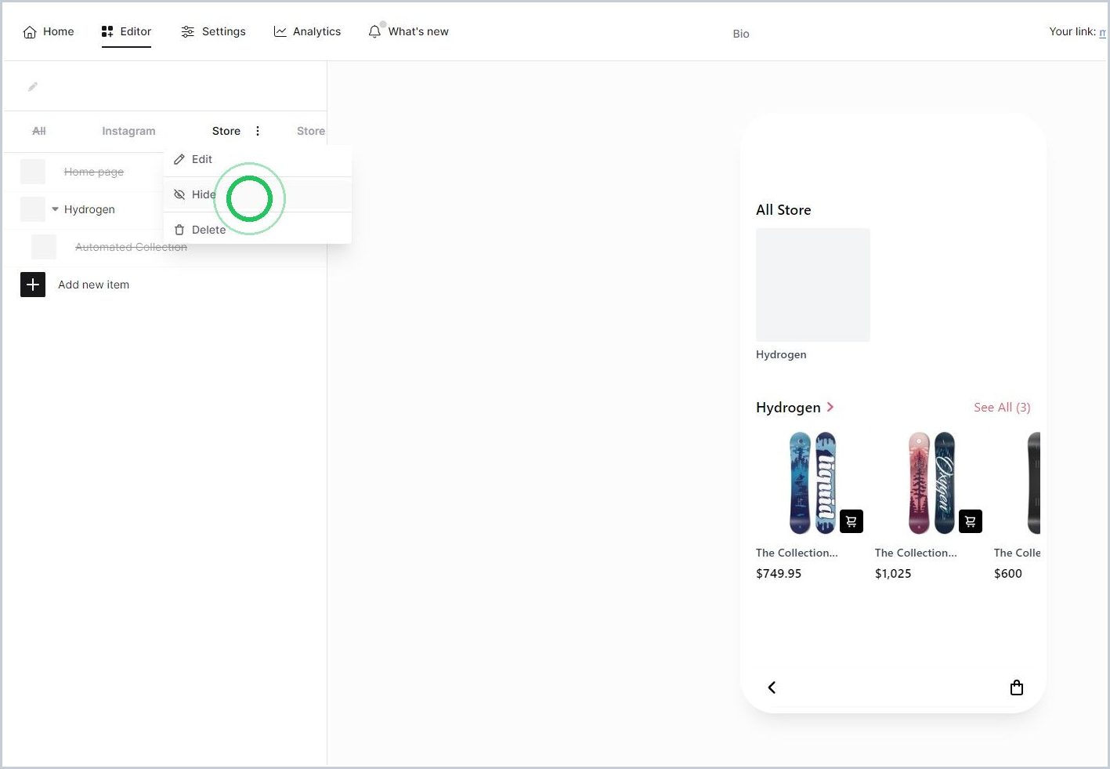Click the $1,025 price text

pos(893,573)
